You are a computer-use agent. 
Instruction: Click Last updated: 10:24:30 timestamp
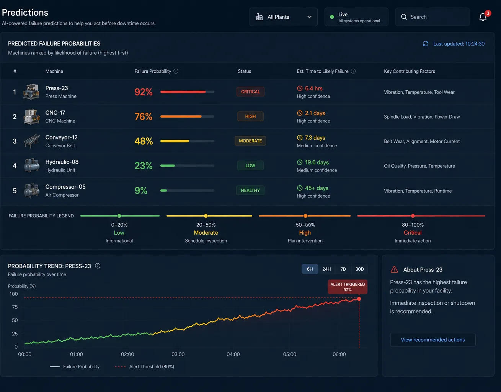point(459,44)
